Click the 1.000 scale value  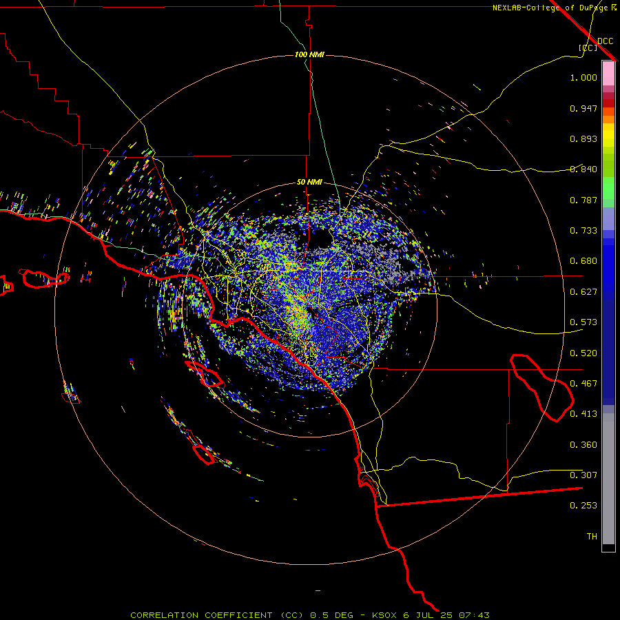583,77
